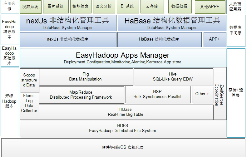The image size is (247, 157).
Task: Select the 其他APP+ box
Action: (x=210, y=7)
